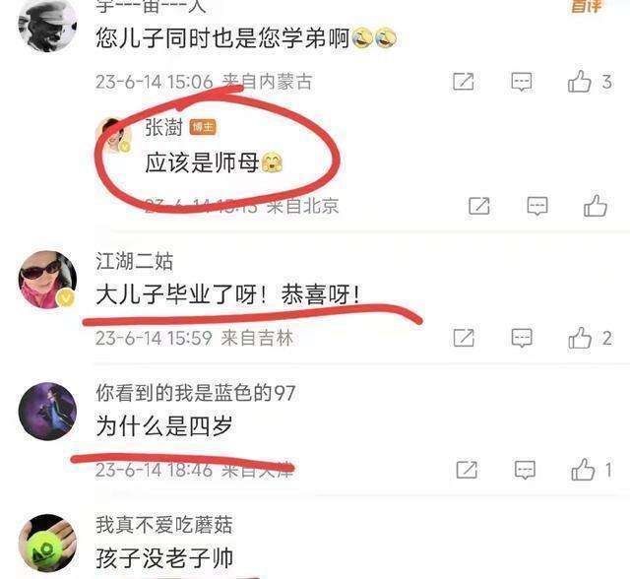Tap the tennis ball avatar
The image size is (630, 579).
(47, 543)
